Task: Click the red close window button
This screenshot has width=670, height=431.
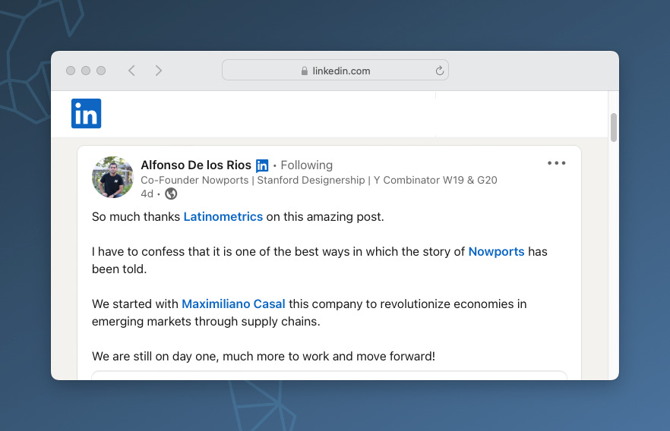Action: click(71, 71)
